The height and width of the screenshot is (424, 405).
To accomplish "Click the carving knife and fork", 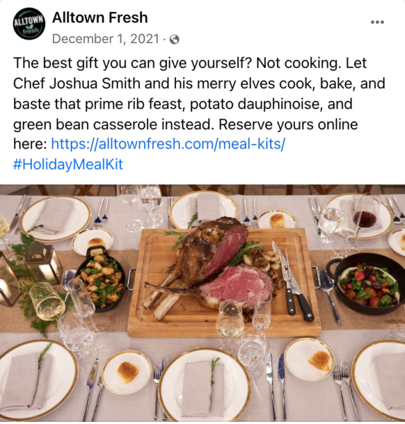I will pyautogui.click(x=292, y=281).
